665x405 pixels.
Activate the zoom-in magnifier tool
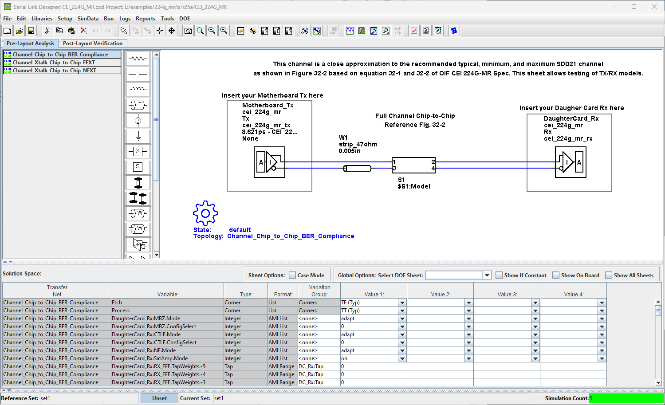212,31
